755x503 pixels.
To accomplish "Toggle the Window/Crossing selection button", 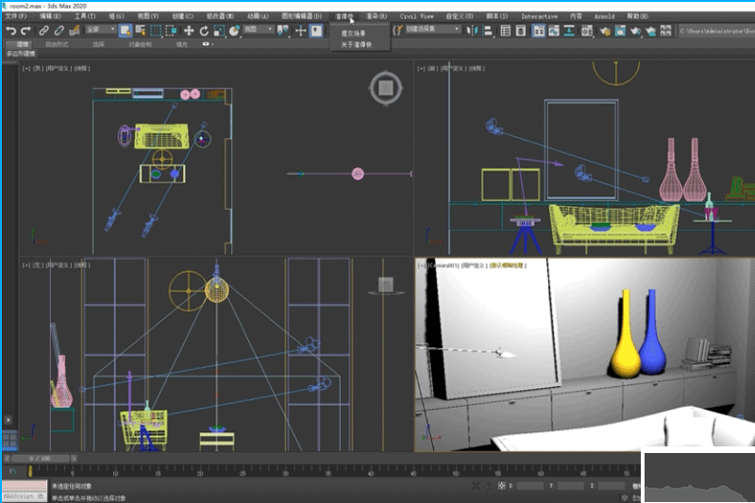I will 172,30.
